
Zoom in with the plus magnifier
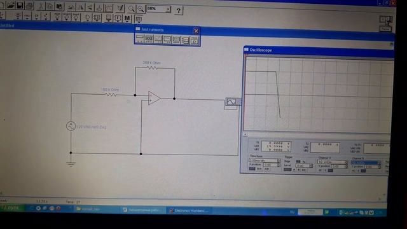[x=141, y=9]
